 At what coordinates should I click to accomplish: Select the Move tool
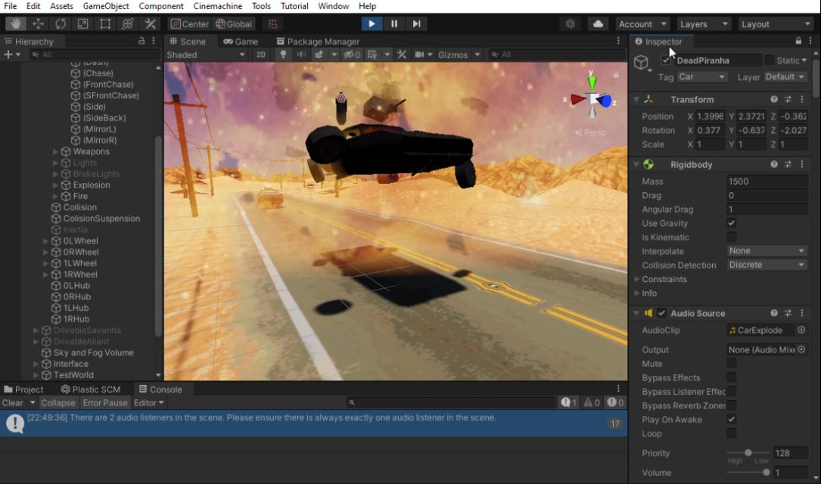(x=37, y=23)
